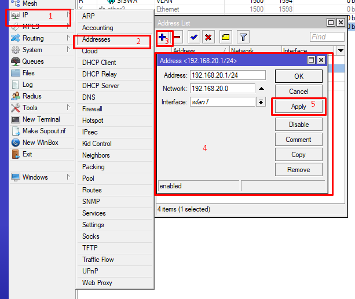Open the Interface wlan1 dropdown
The height and width of the screenshot is (299, 355).
[x=261, y=102]
